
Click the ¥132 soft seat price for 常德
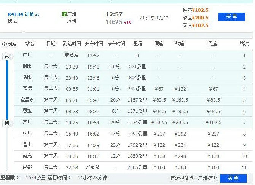[x=180, y=89]
